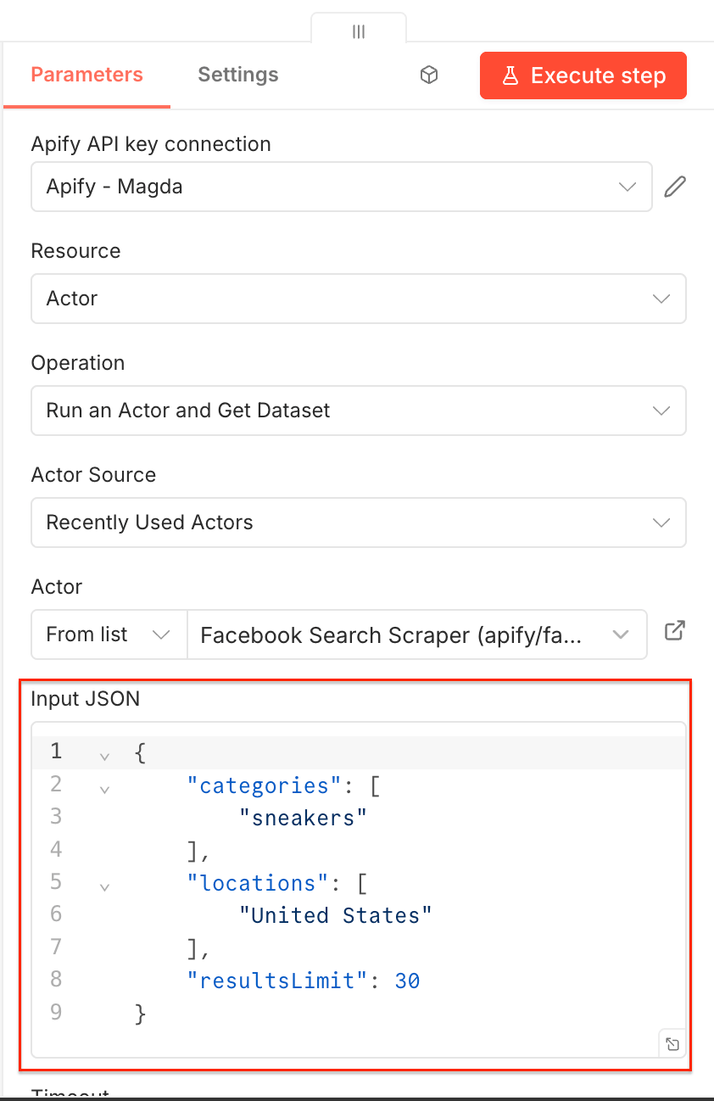Select the Facebook Search Scraper actor dropdown

(x=416, y=634)
